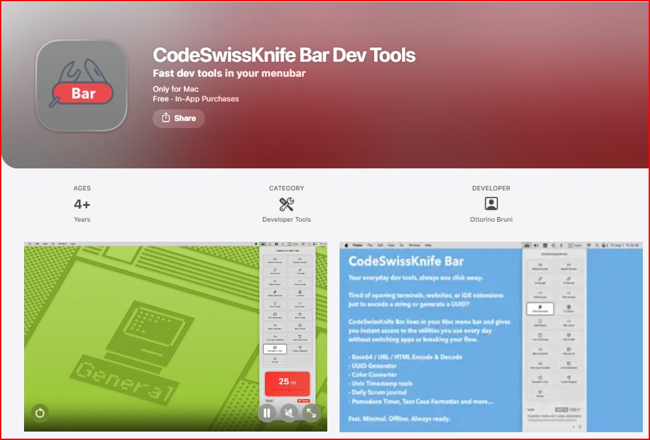Expand the Wi-Fi status menu
Image resolution: width=650 pixels, height=440 pixels.
pos(589,246)
